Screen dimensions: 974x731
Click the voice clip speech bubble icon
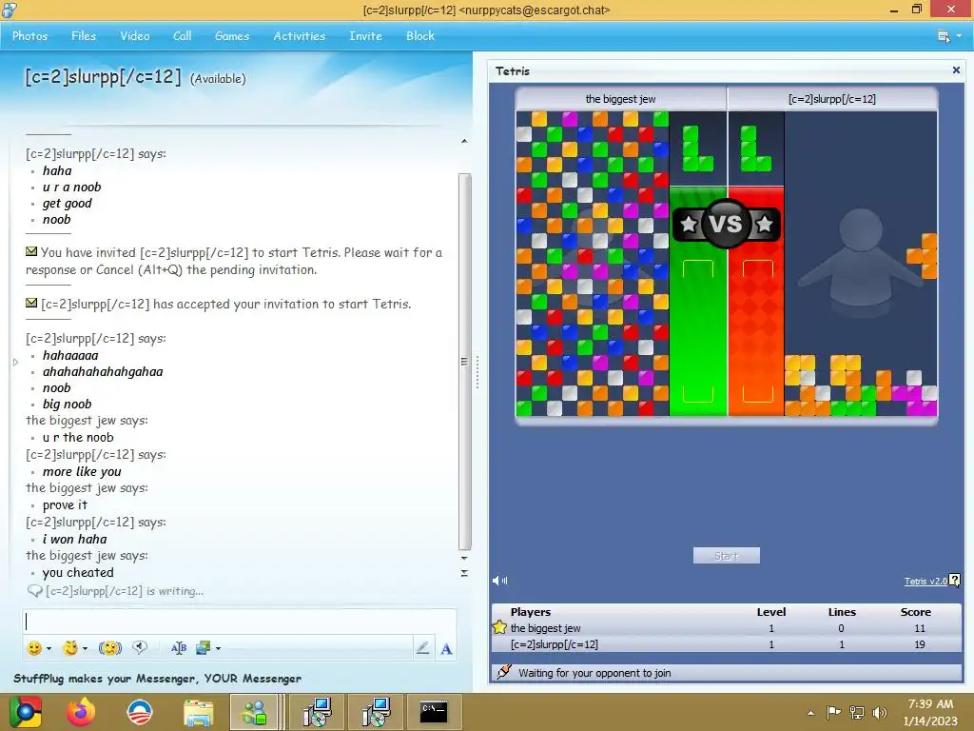click(140, 647)
